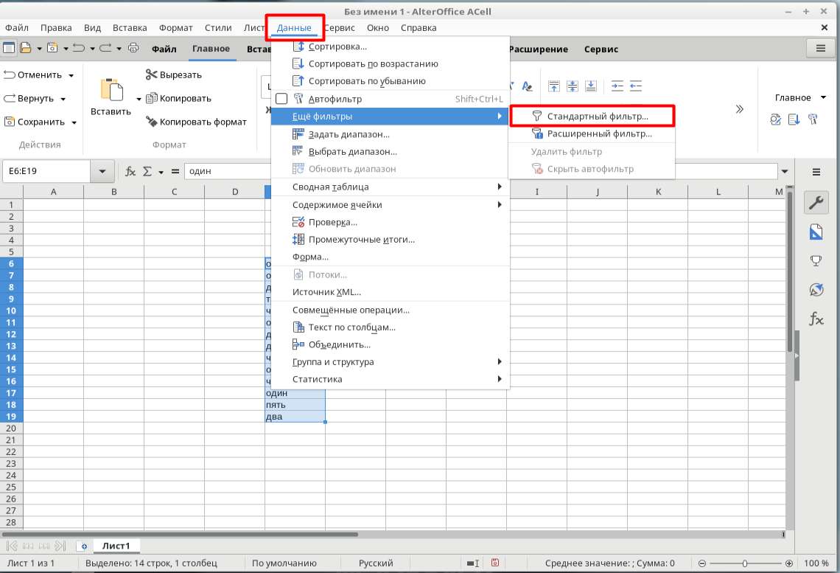Click the large Вставить paste icon
This screenshot has width=840, height=573.
[x=111, y=89]
